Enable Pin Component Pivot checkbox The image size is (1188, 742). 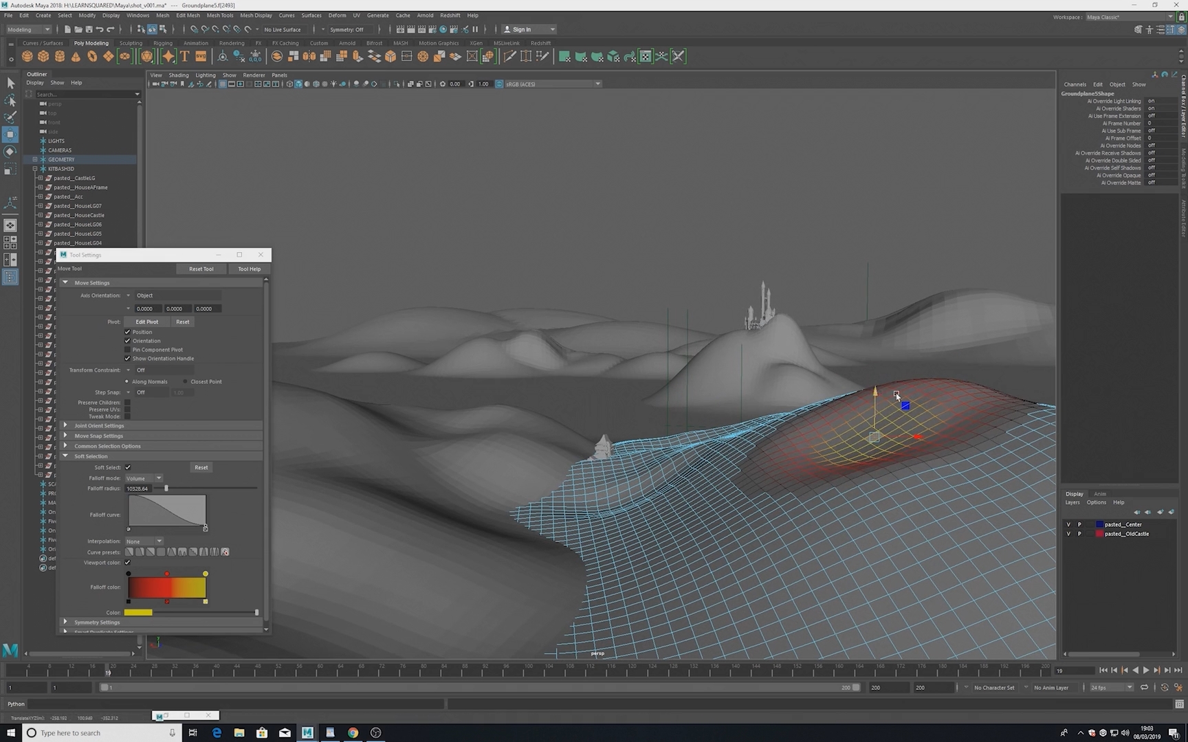(127, 350)
